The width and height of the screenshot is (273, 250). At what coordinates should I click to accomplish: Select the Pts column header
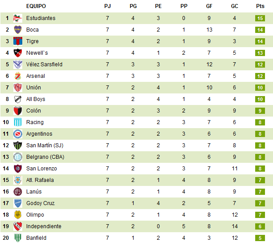pyautogui.click(x=260, y=6)
